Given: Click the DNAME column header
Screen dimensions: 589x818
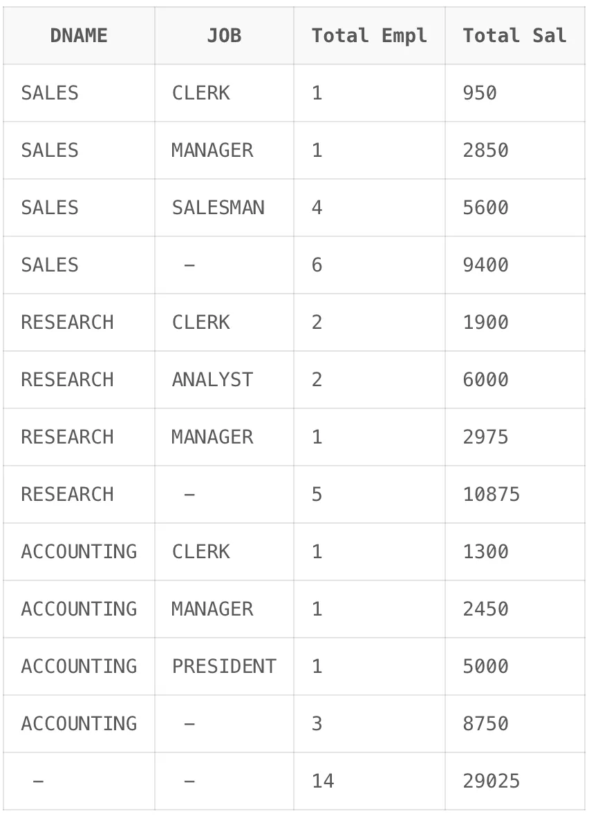Looking at the screenshot, I should coord(79,36).
